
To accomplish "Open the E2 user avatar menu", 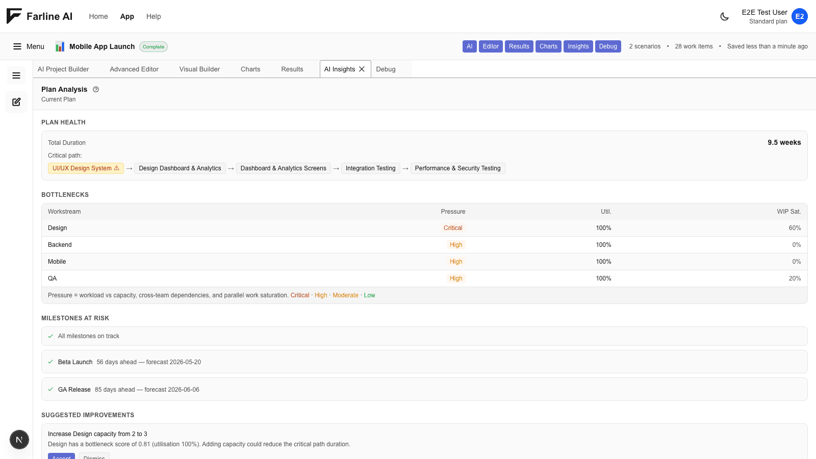I will (x=799, y=16).
